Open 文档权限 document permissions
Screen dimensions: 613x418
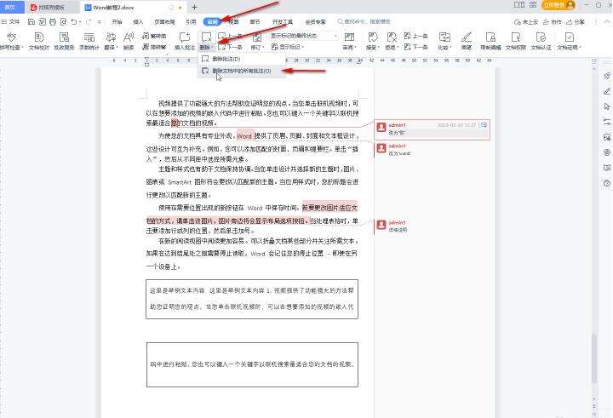click(x=516, y=41)
